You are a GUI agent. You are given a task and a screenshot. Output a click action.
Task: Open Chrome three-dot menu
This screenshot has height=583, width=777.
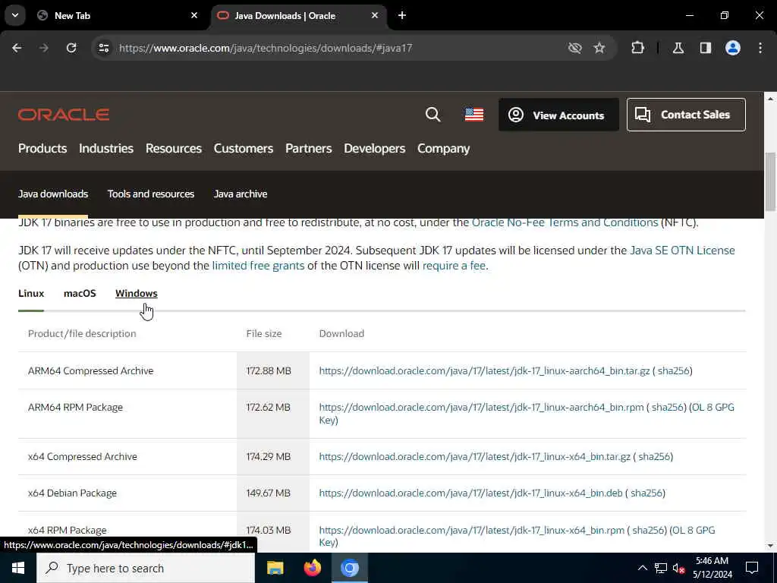point(760,48)
